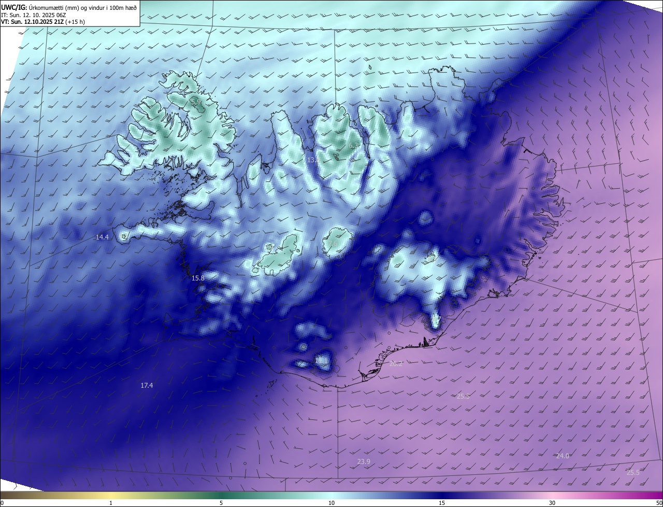Viewport: 663px width, 507px height.
Task: Click the color scale tick label 0
Action: (2, 503)
